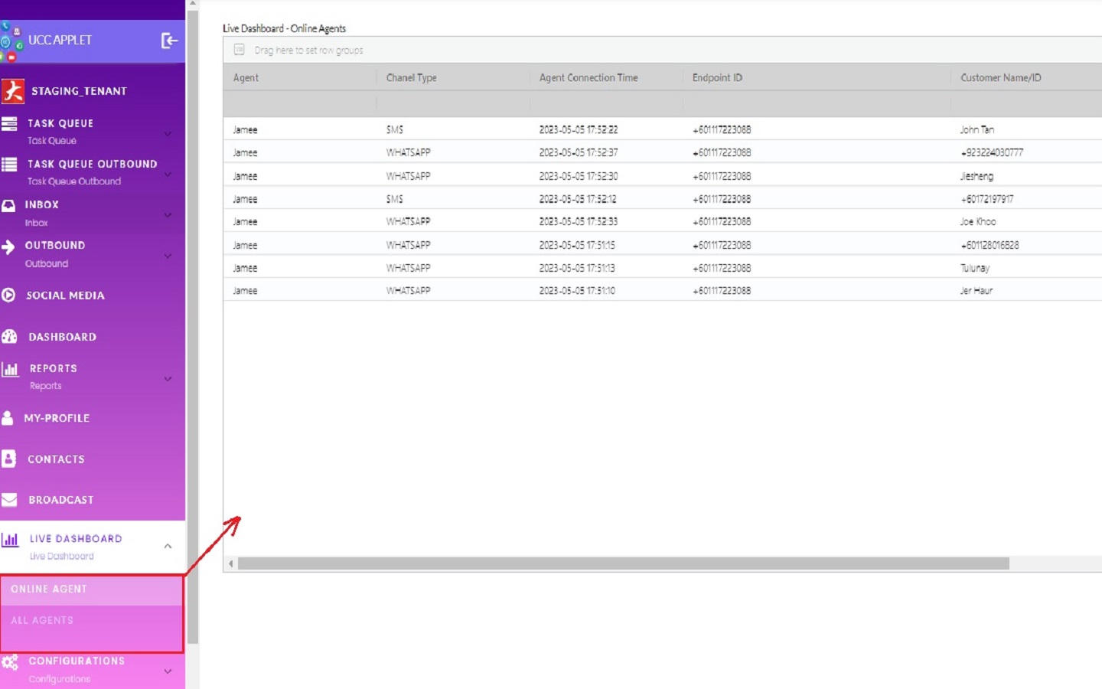Click the Contacts address book icon
The width and height of the screenshot is (1102, 689).
coord(9,459)
